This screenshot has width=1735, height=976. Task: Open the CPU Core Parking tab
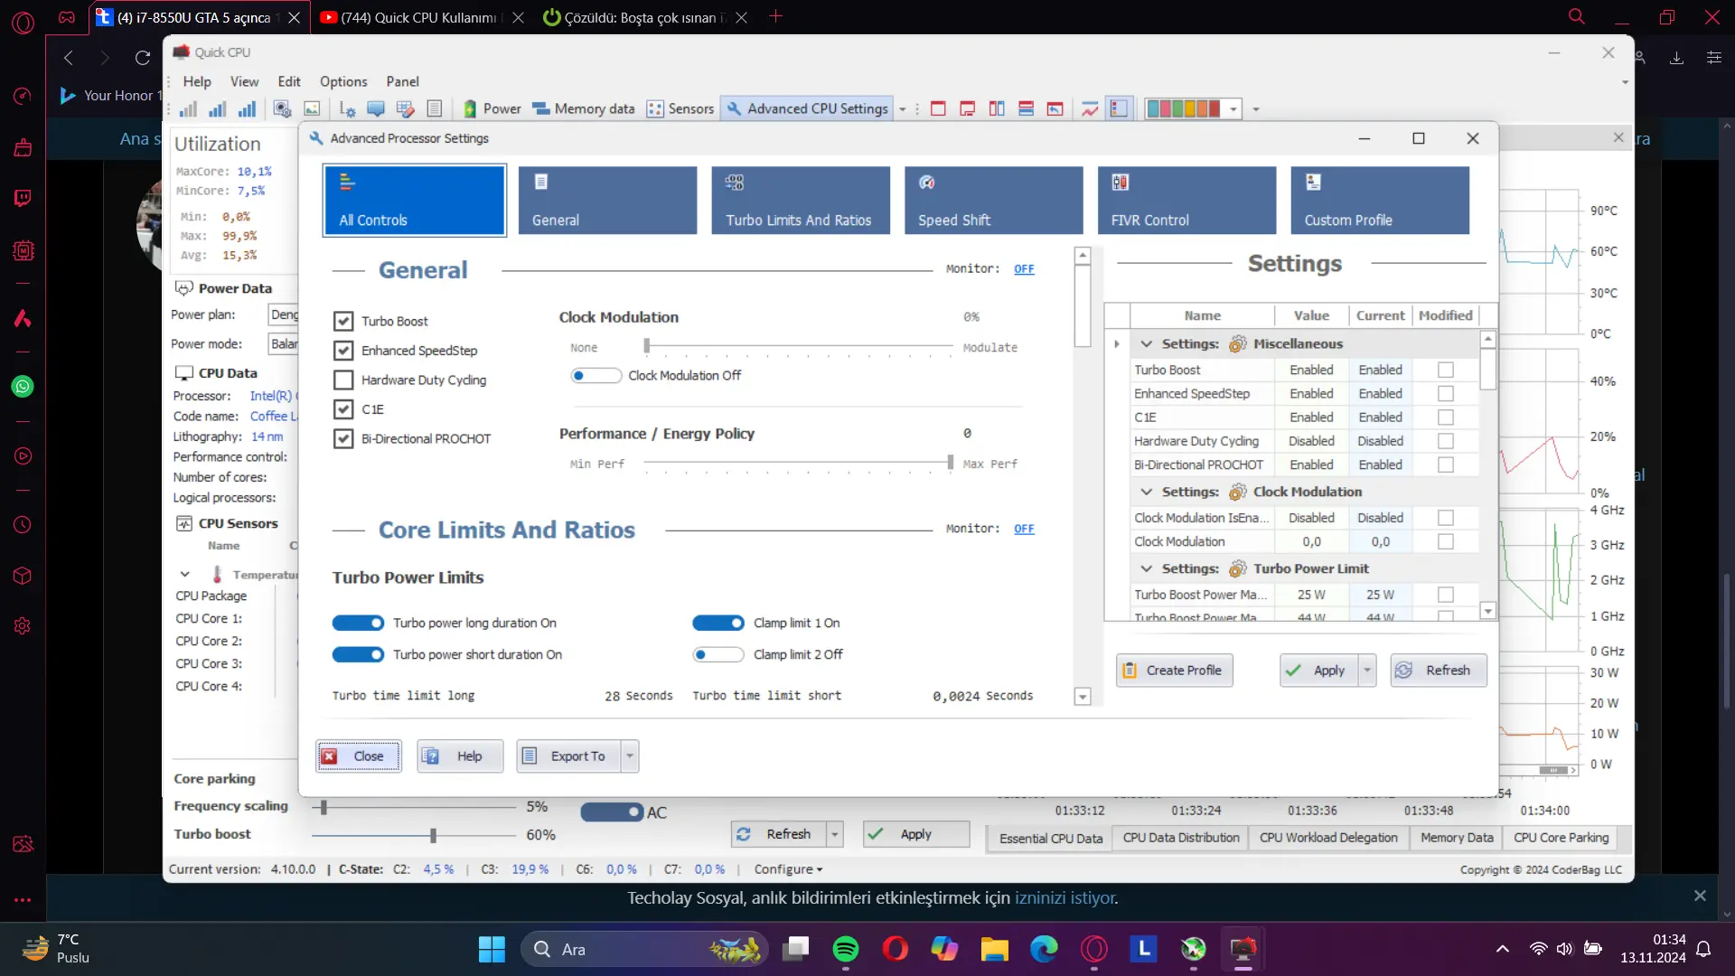point(1561,838)
